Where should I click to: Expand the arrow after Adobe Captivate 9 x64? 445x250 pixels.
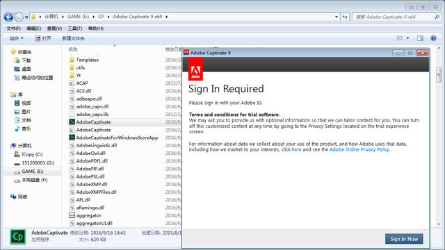click(167, 17)
